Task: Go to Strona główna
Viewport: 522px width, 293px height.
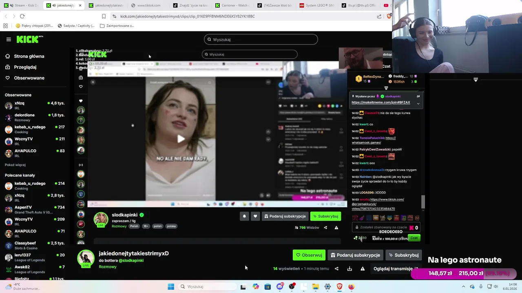Action: click(x=29, y=56)
